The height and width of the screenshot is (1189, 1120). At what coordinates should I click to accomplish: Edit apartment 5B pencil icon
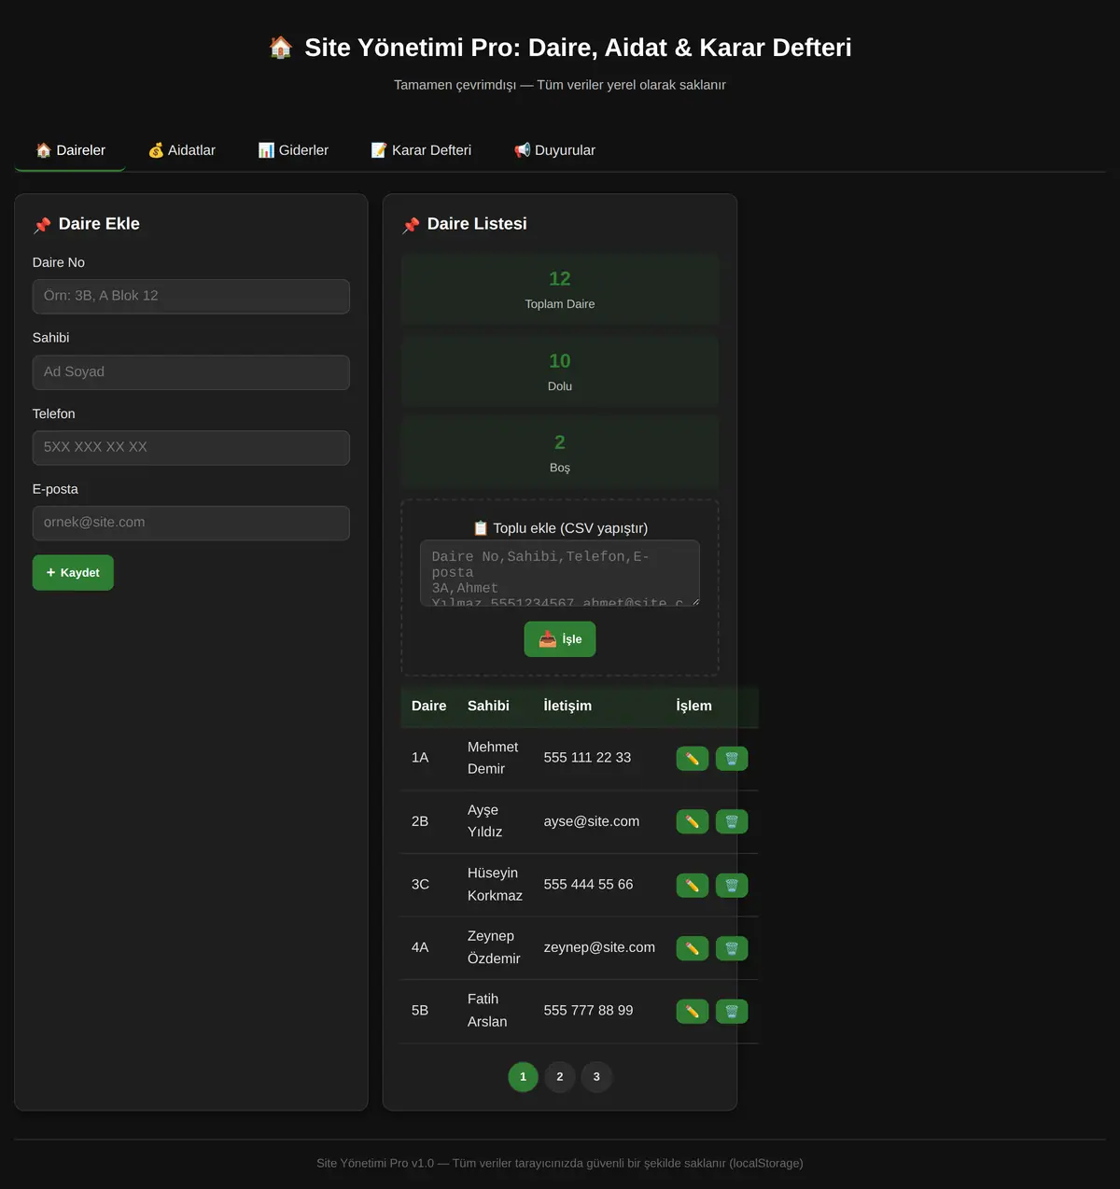click(692, 1011)
